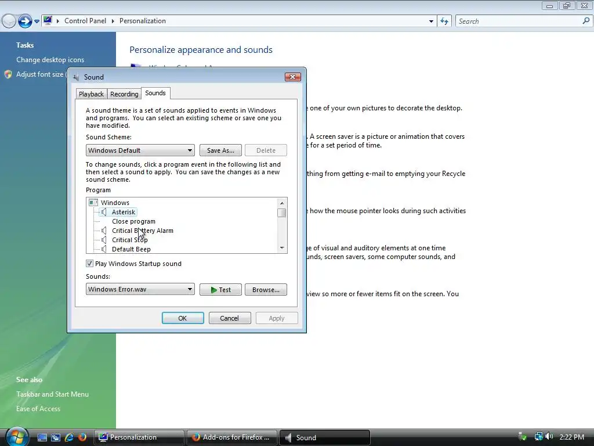The height and width of the screenshot is (446, 594).
Task: Open the address bar history dropdown
Action: [x=431, y=21]
